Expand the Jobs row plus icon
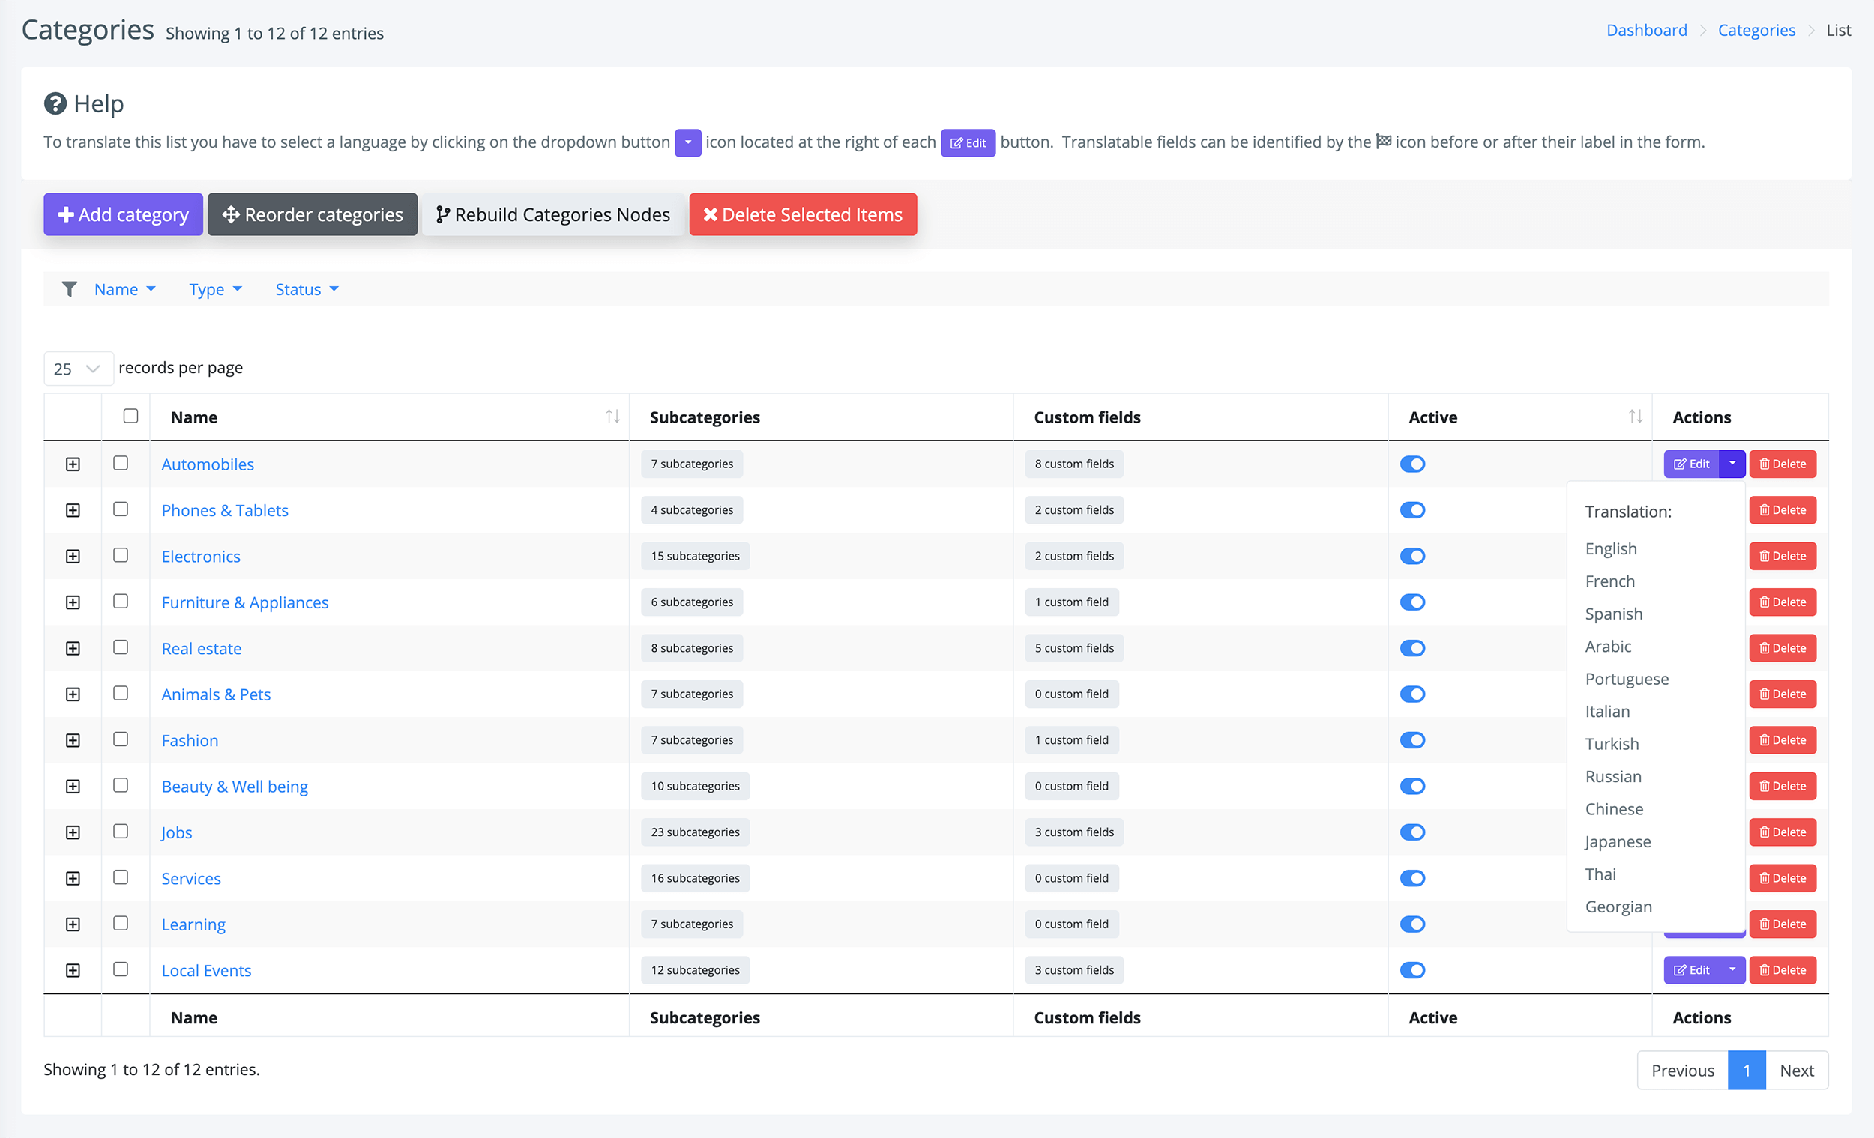 tap(73, 832)
